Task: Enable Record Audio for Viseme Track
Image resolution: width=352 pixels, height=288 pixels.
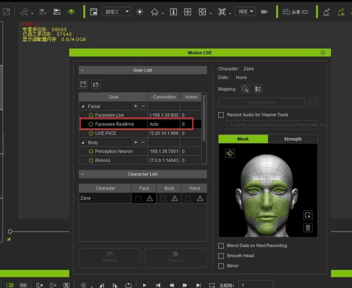Action: [221, 115]
